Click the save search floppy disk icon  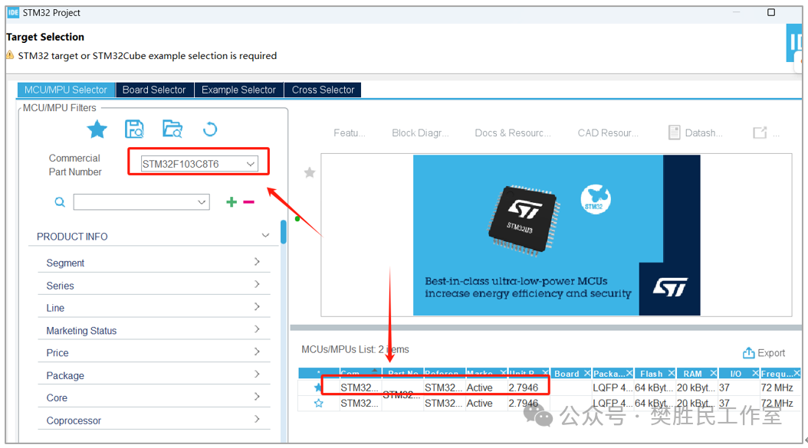tap(134, 129)
